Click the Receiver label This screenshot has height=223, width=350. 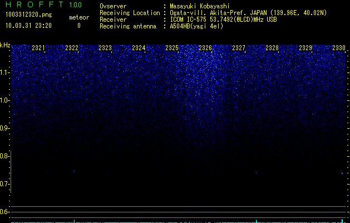tap(113, 20)
